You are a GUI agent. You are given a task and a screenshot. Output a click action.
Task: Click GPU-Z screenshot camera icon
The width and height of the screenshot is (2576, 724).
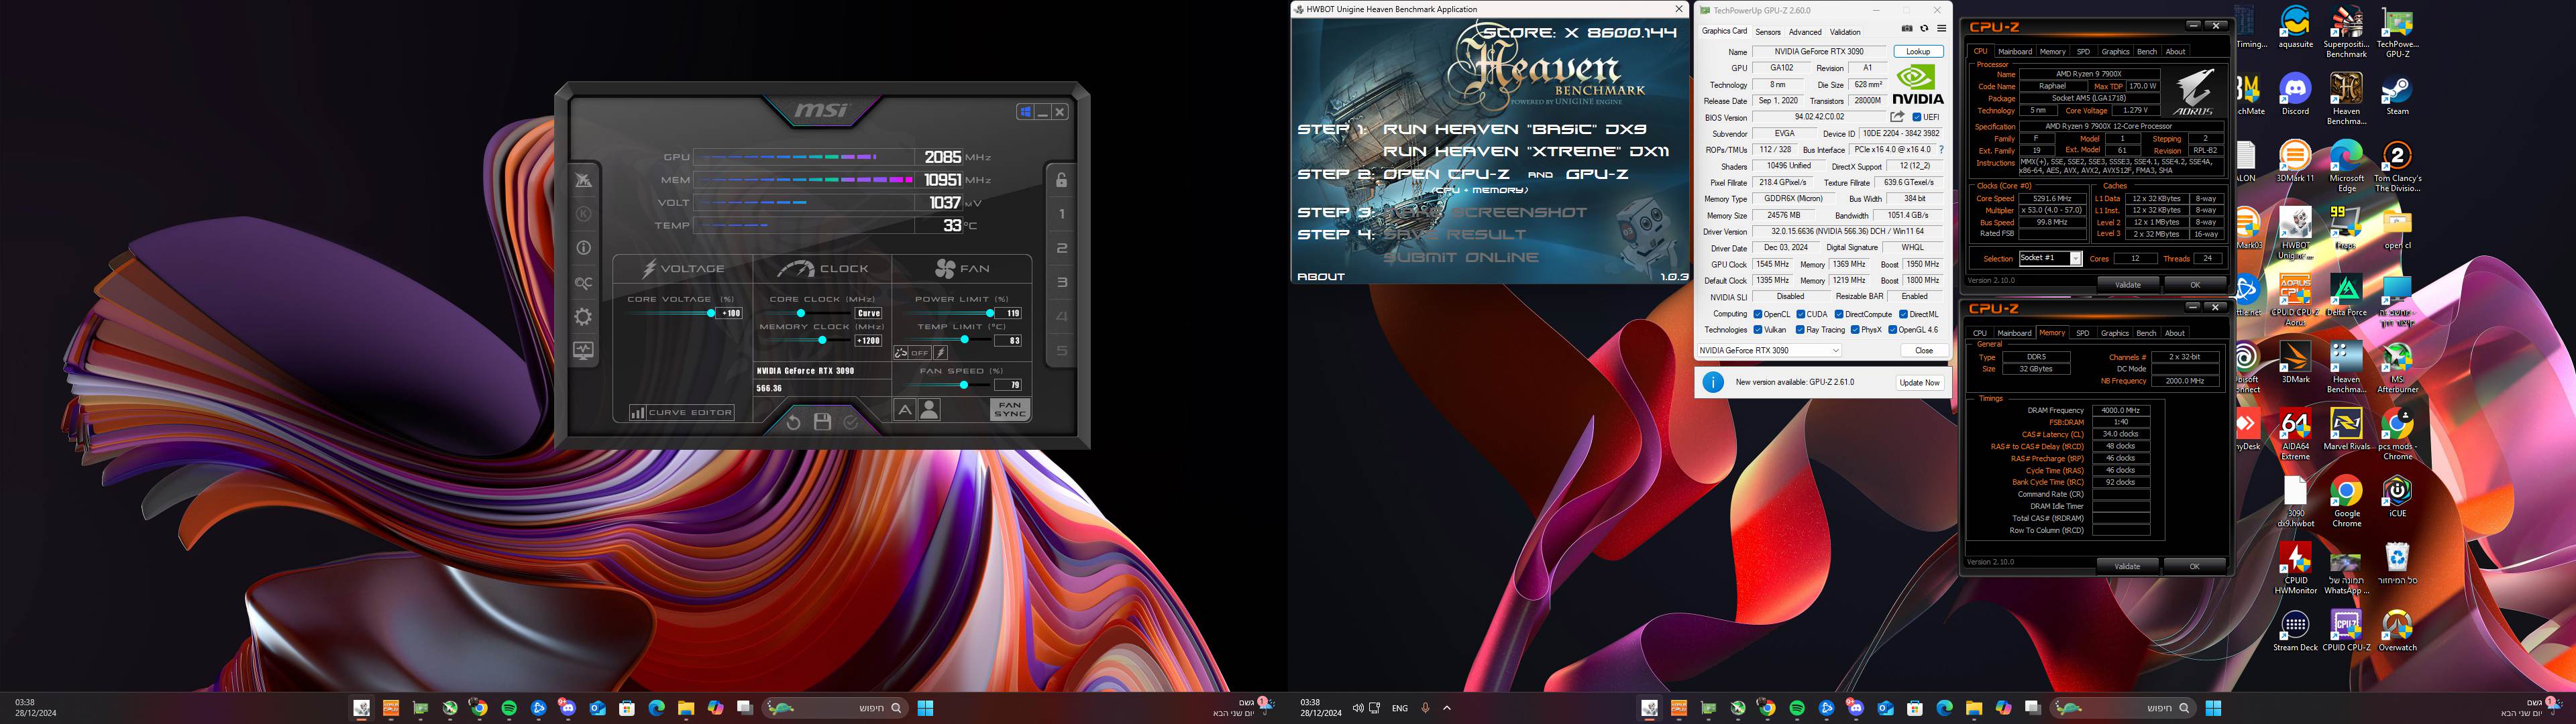pyautogui.click(x=1907, y=29)
